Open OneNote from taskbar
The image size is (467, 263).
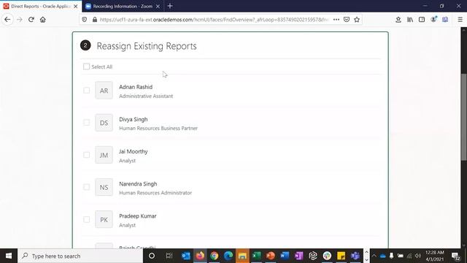[298, 256]
